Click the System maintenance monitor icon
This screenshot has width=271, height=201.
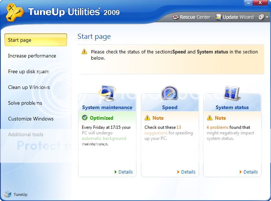107,93
